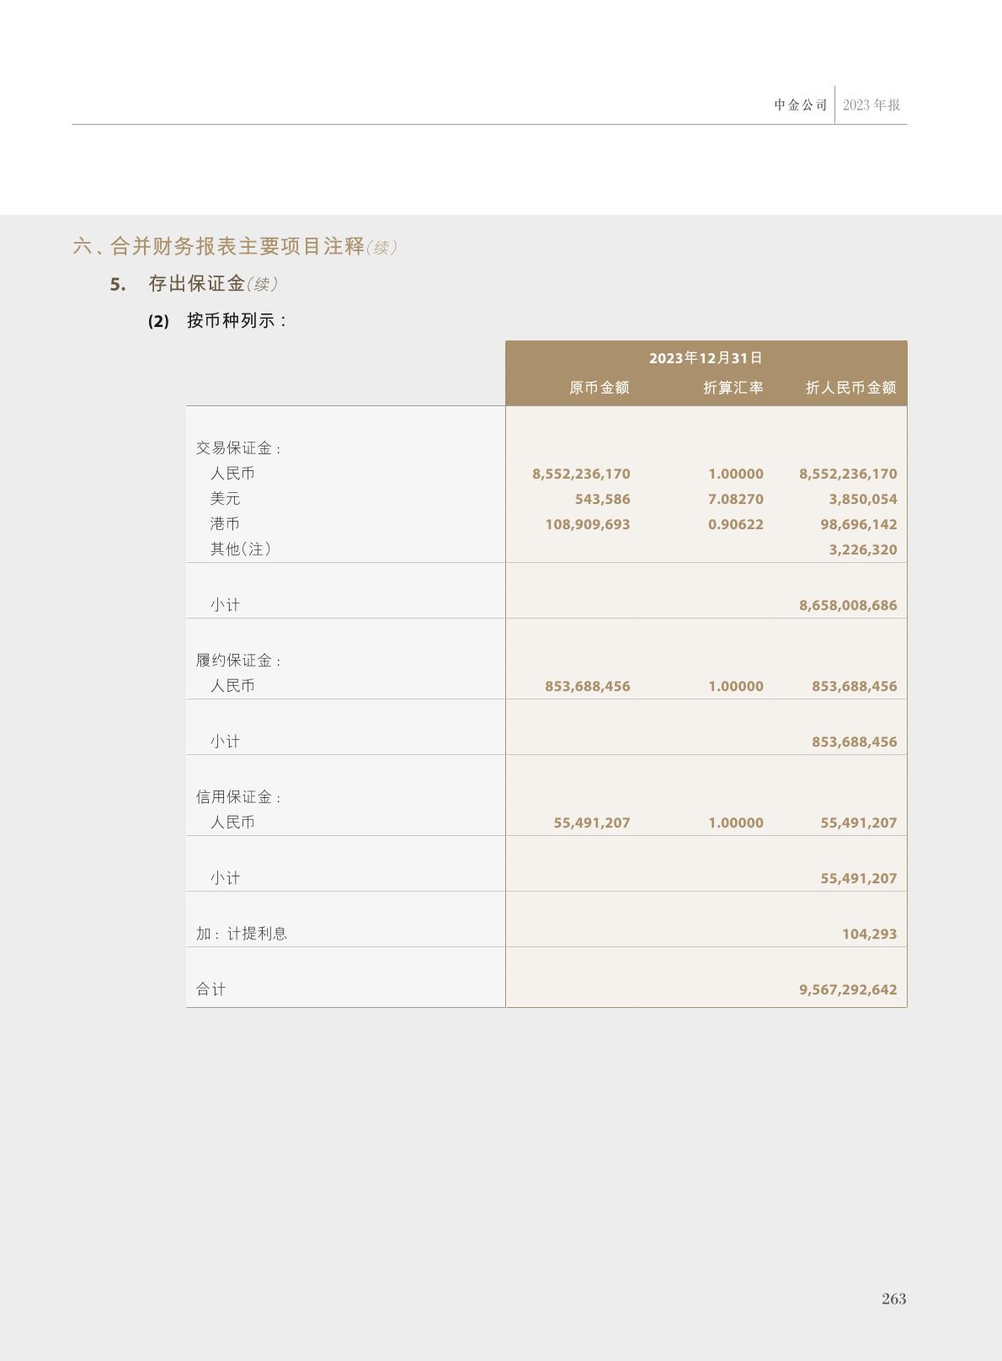
Task: Select the 履约保证金 category label
Action: 237,661
